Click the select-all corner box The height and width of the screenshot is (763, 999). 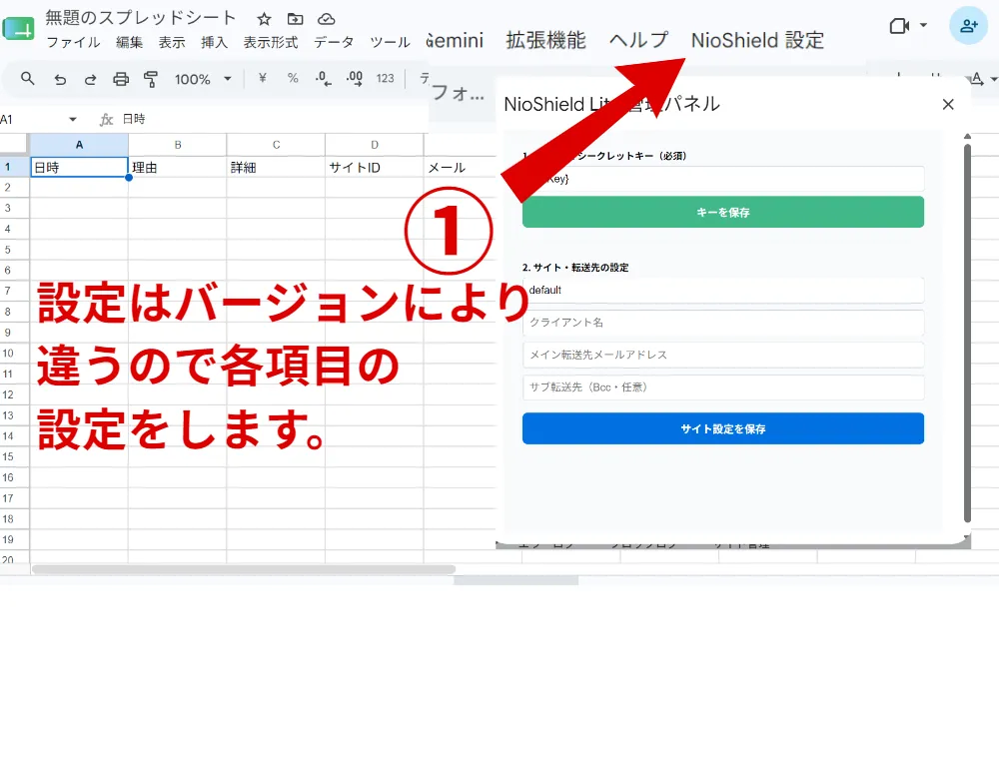pos(14,145)
